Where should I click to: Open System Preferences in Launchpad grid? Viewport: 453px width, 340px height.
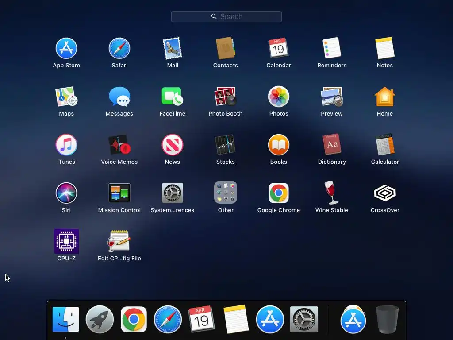click(173, 193)
